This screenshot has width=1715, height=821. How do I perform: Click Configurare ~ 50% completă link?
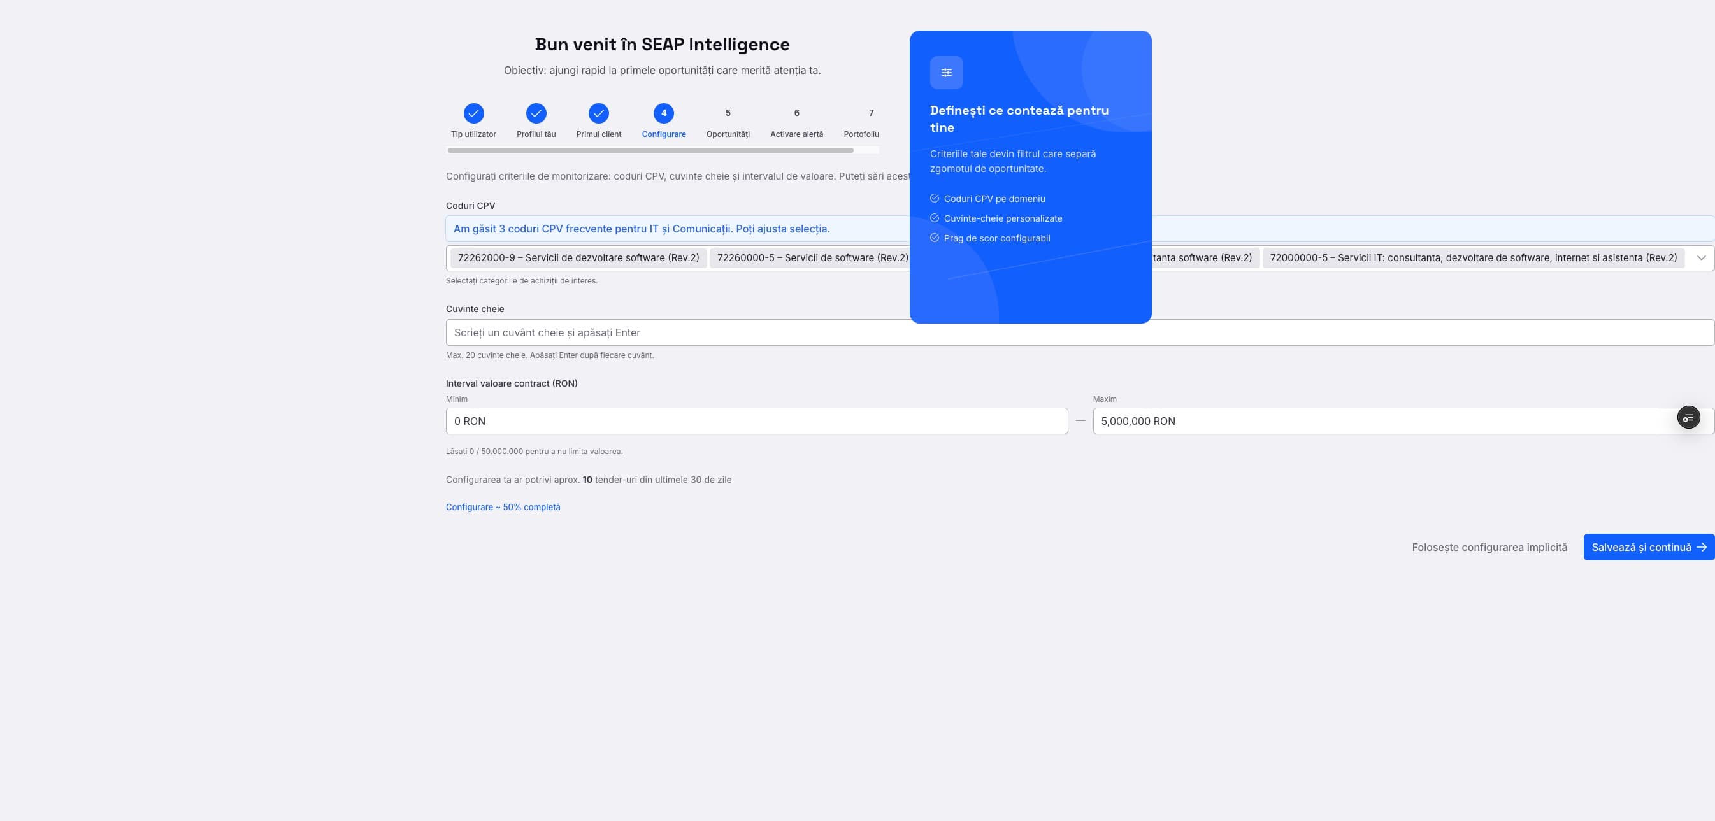pyautogui.click(x=503, y=507)
